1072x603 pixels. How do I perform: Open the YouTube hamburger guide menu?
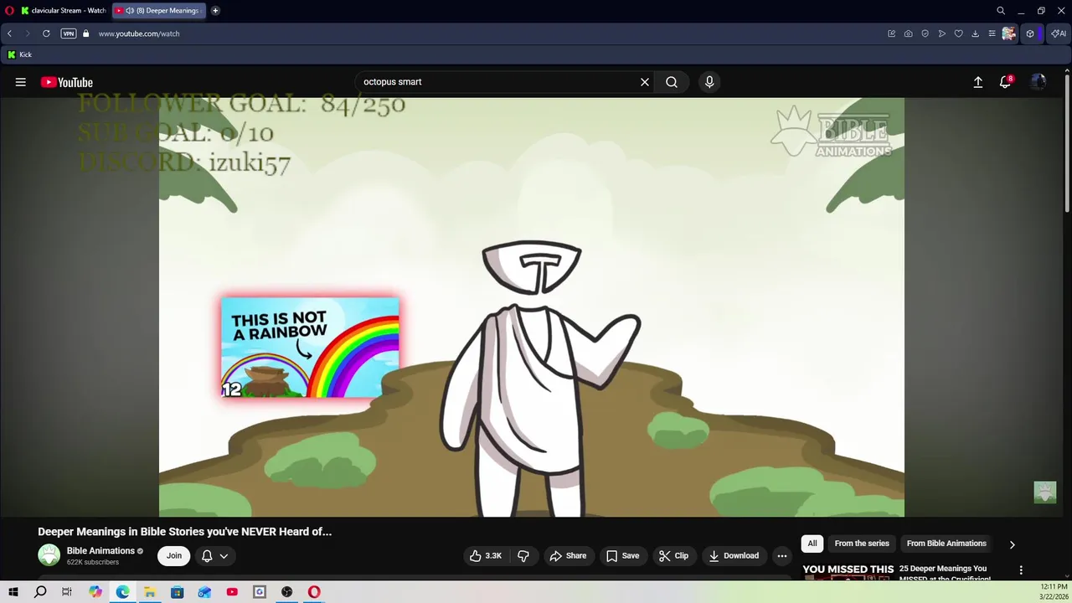tap(21, 82)
